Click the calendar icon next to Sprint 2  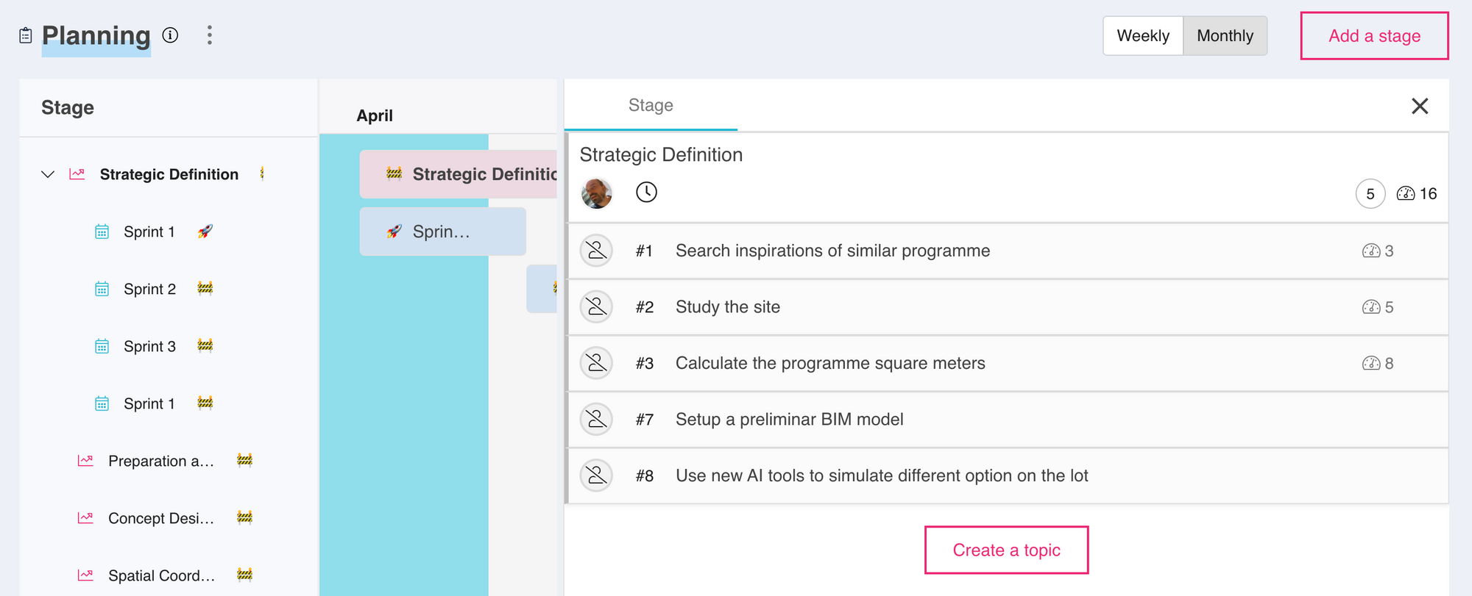point(102,289)
